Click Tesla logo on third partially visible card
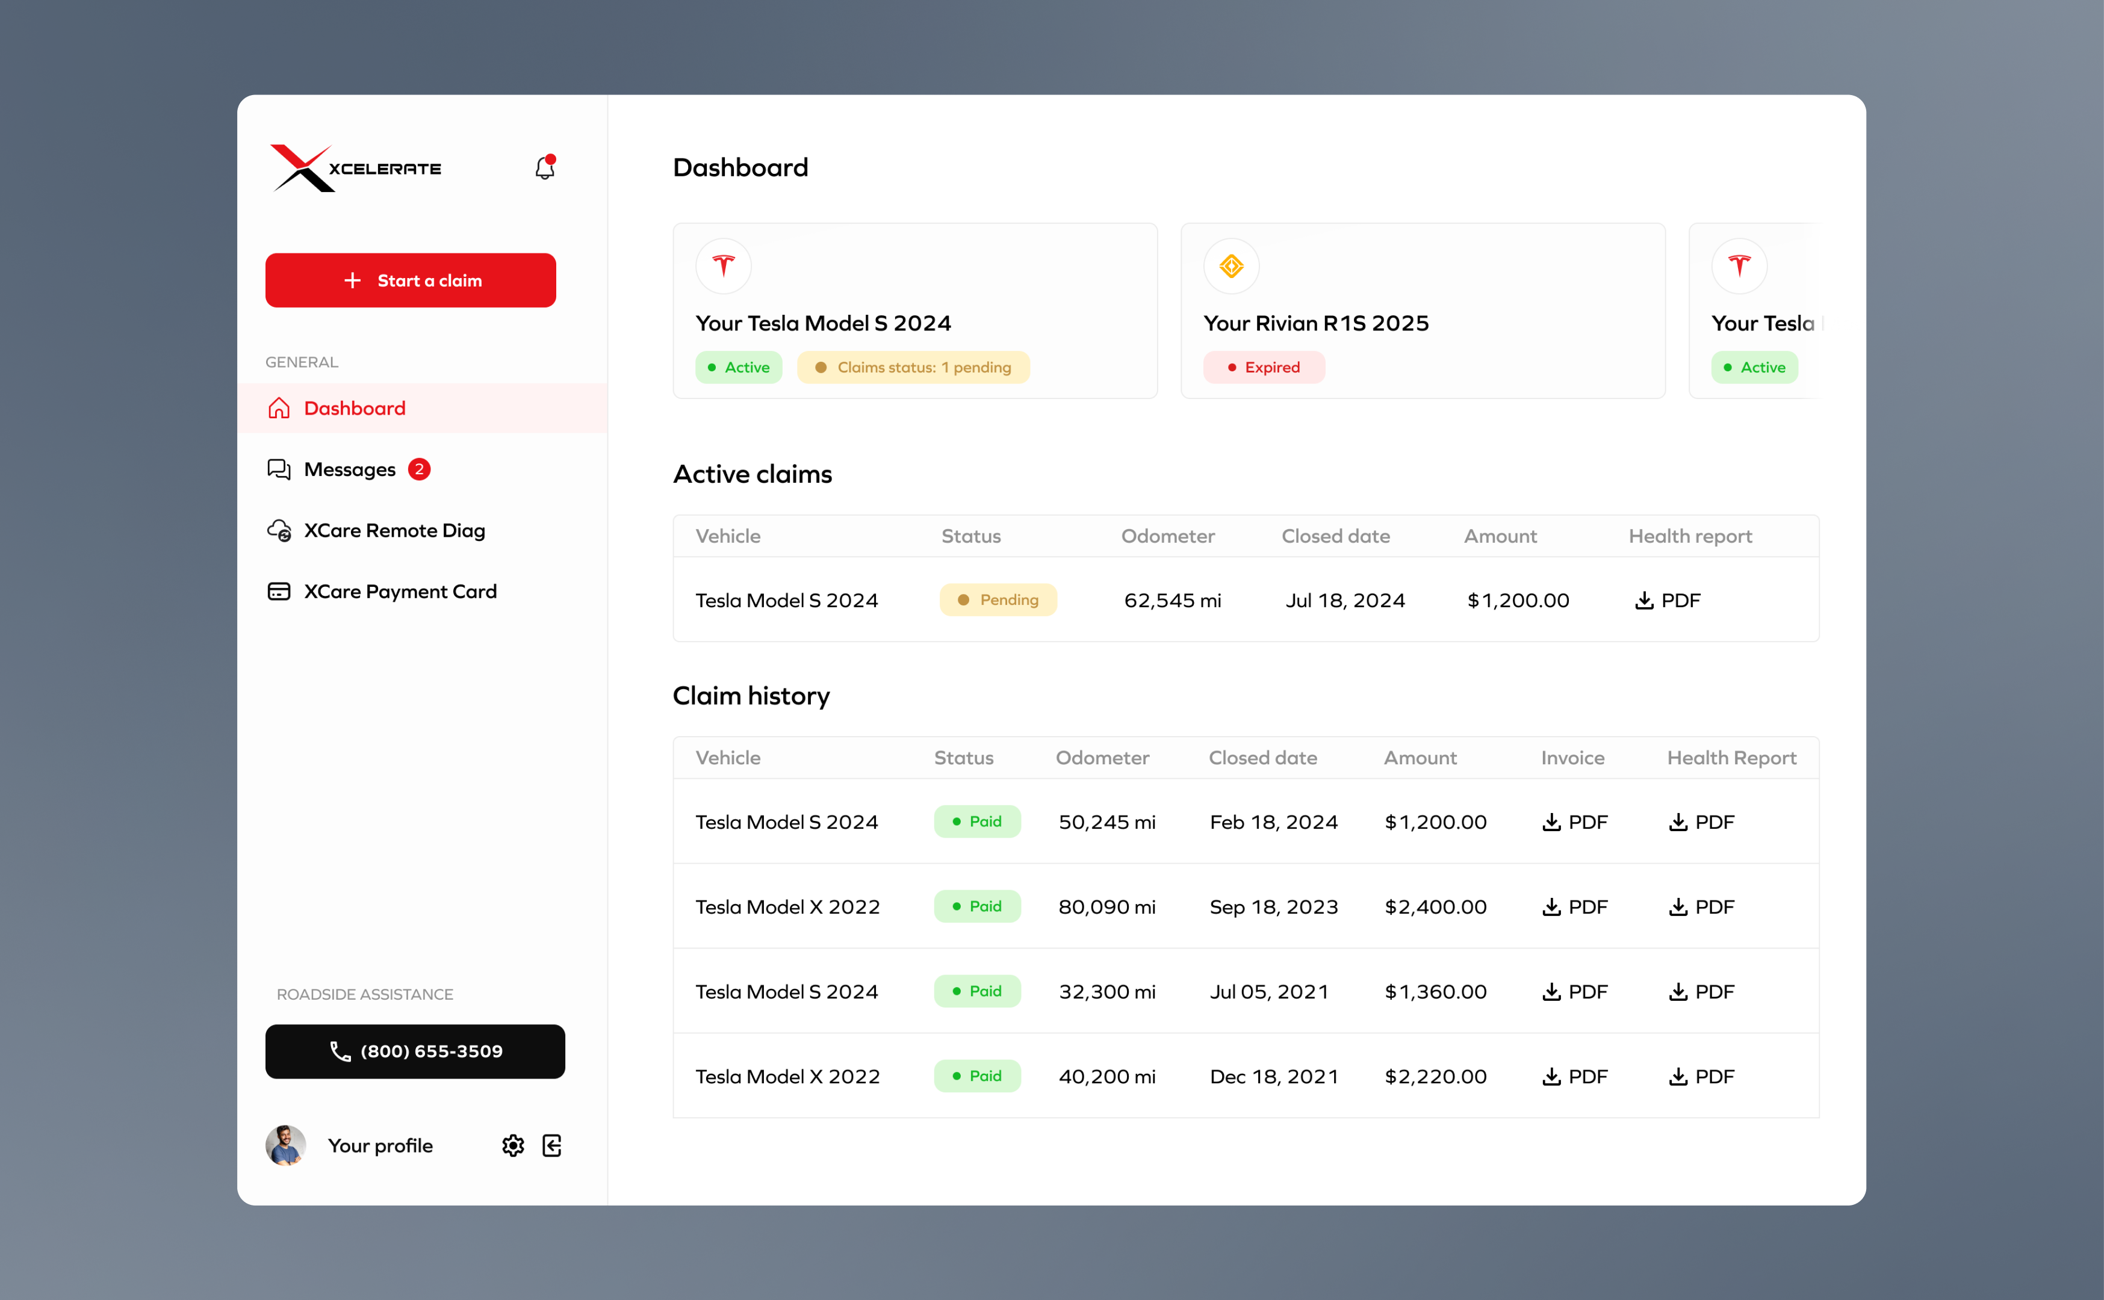The width and height of the screenshot is (2104, 1300). [1740, 267]
